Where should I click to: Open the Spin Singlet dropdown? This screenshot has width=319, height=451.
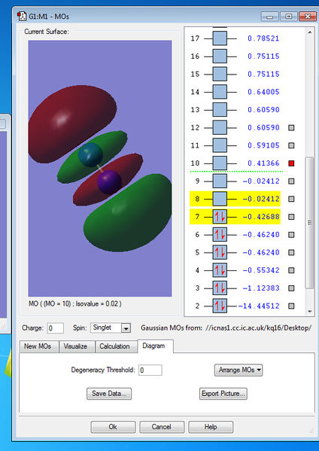(126, 328)
